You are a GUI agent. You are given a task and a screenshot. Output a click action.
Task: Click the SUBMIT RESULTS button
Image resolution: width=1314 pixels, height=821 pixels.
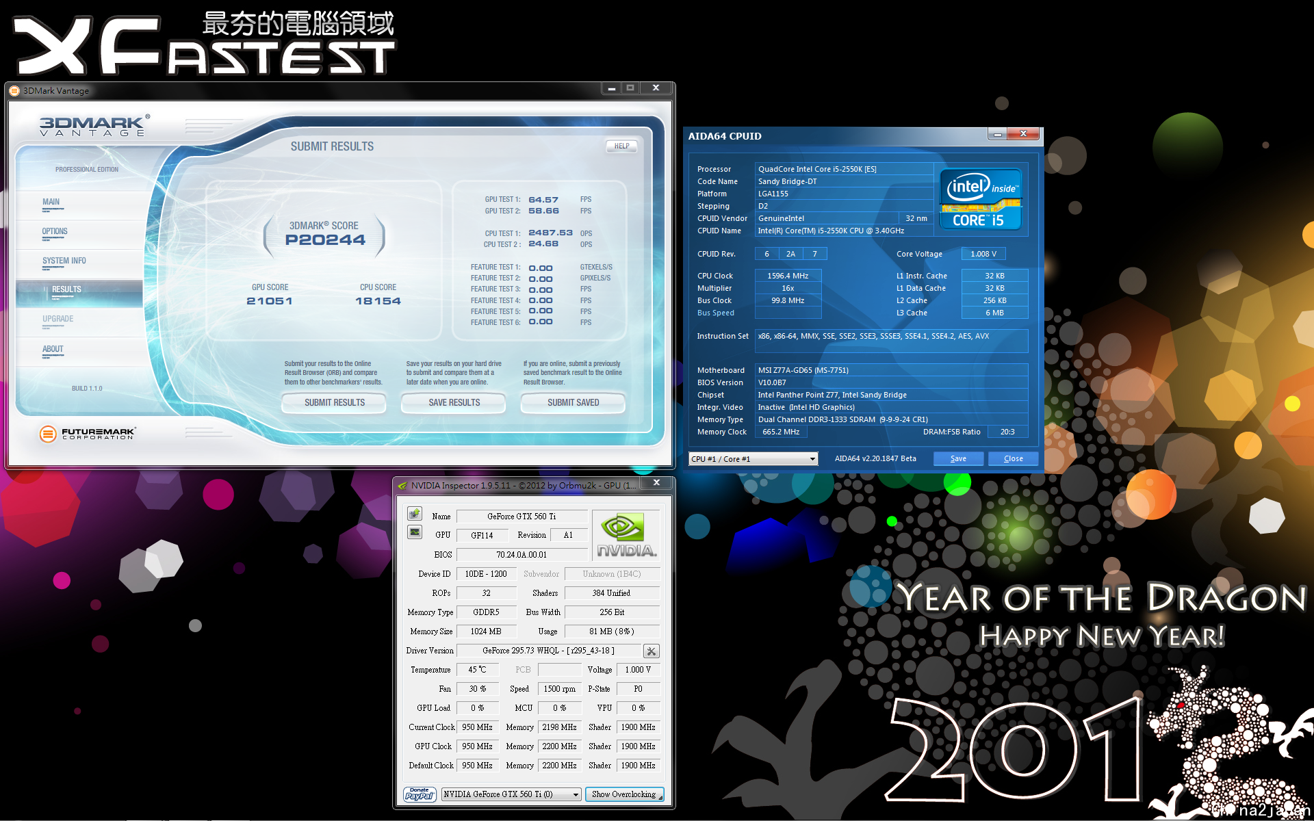coord(334,402)
